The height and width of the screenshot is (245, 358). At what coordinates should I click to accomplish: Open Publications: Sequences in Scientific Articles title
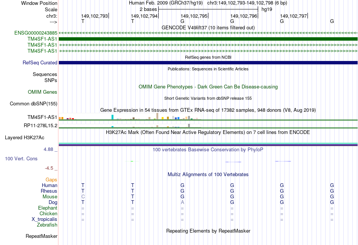coord(208,69)
